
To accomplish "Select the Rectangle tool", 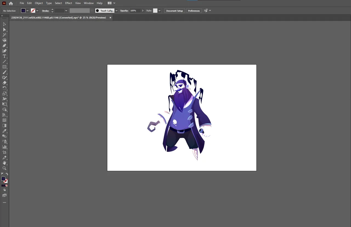I will coord(4,67).
